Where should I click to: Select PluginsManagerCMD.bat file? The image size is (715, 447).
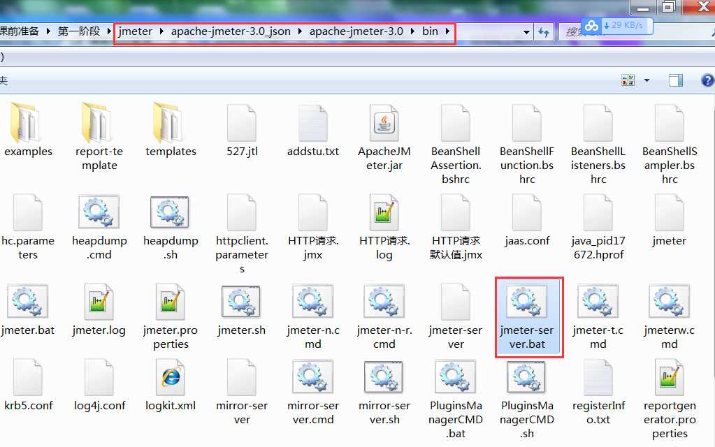456,399
